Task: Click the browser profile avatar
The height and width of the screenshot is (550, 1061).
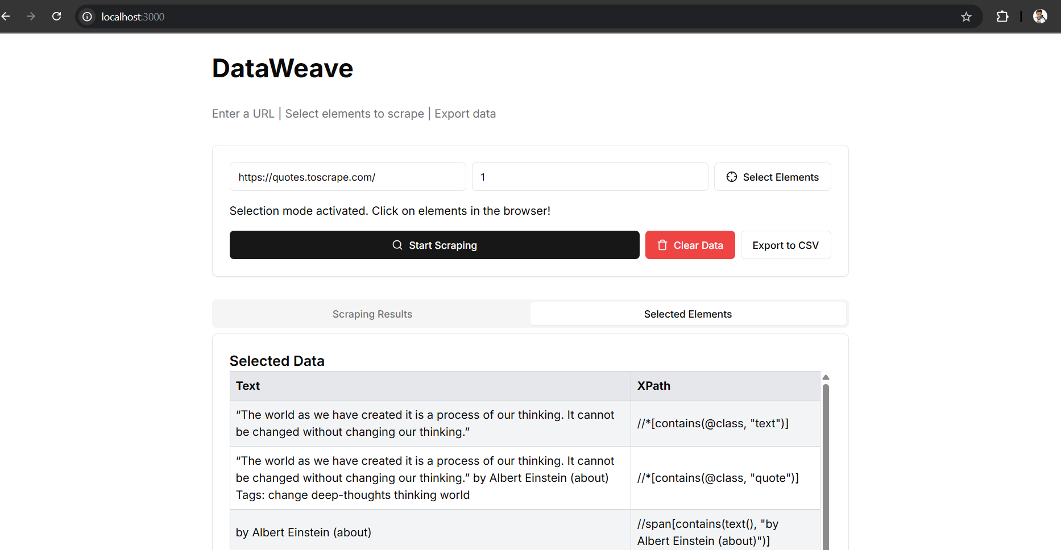Action: point(1040,16)
